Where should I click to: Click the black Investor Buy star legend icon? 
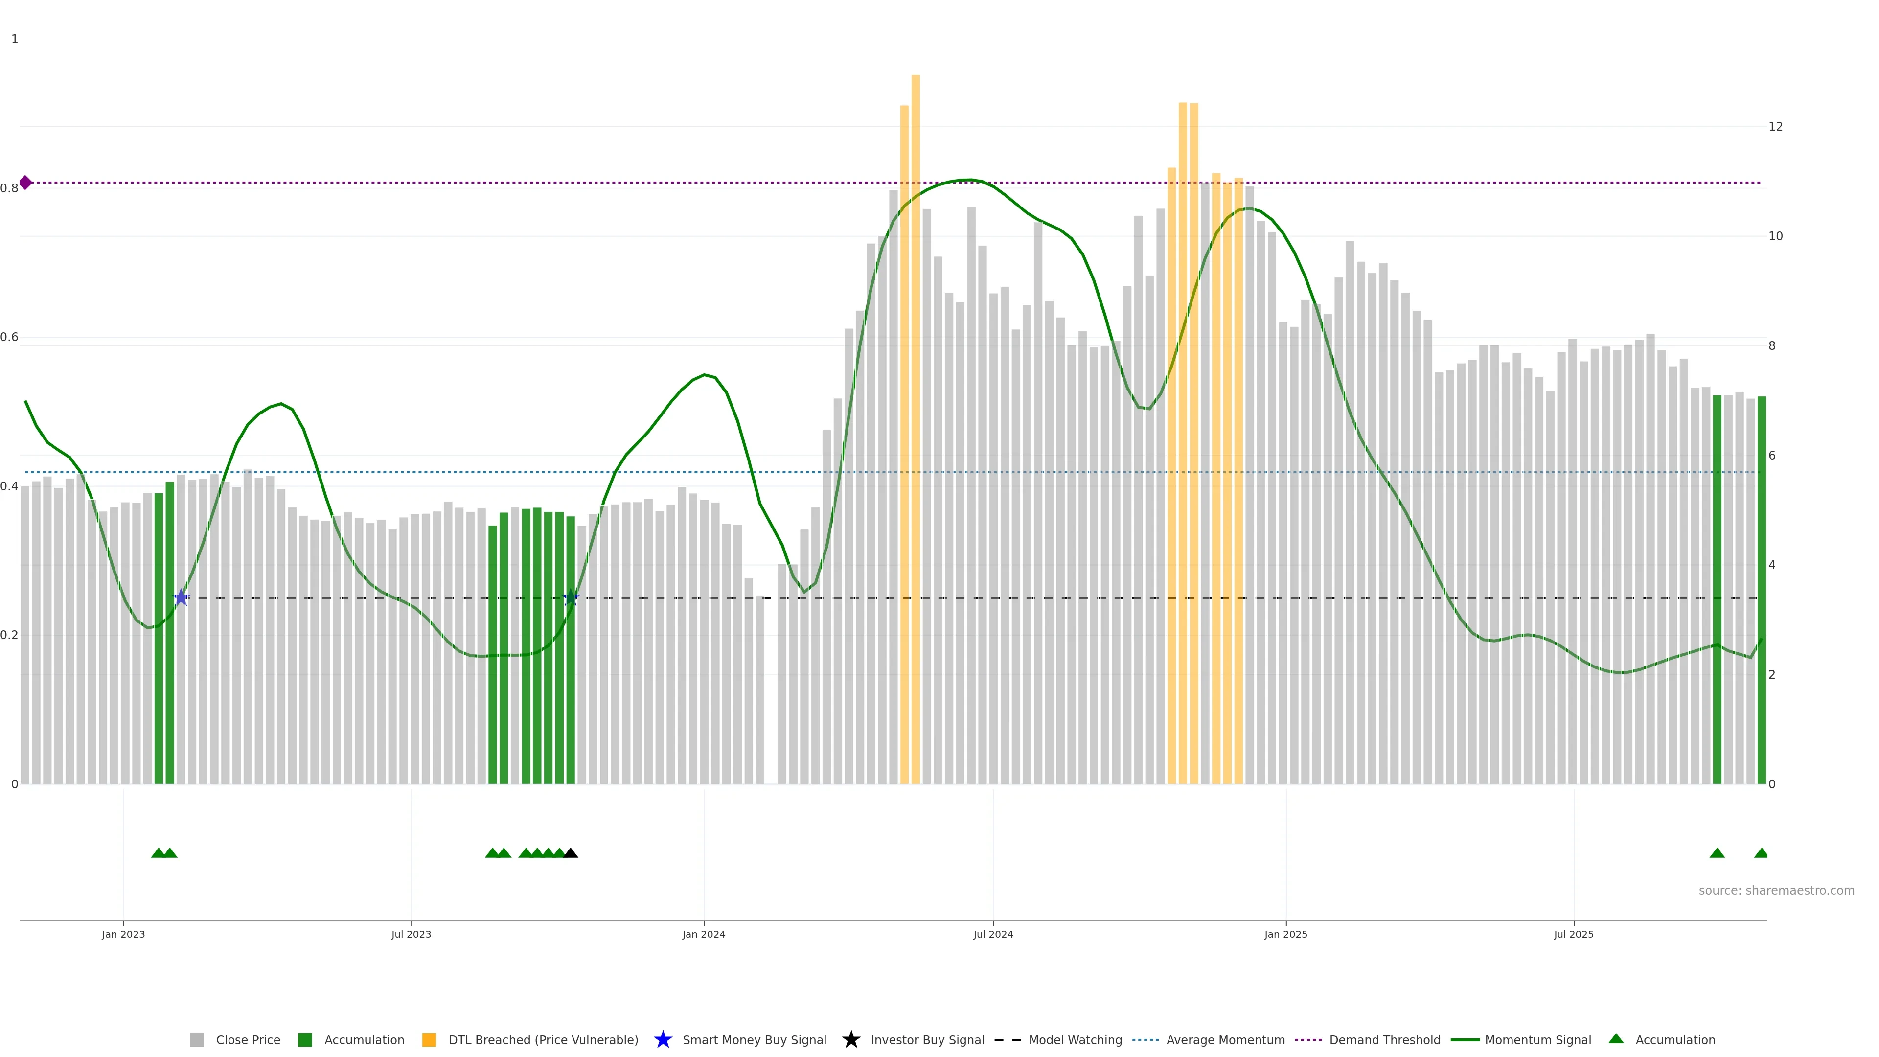(x=850, y=1039)
